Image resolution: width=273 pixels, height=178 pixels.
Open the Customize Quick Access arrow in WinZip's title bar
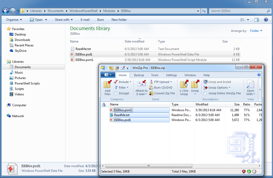coord(128,68)
